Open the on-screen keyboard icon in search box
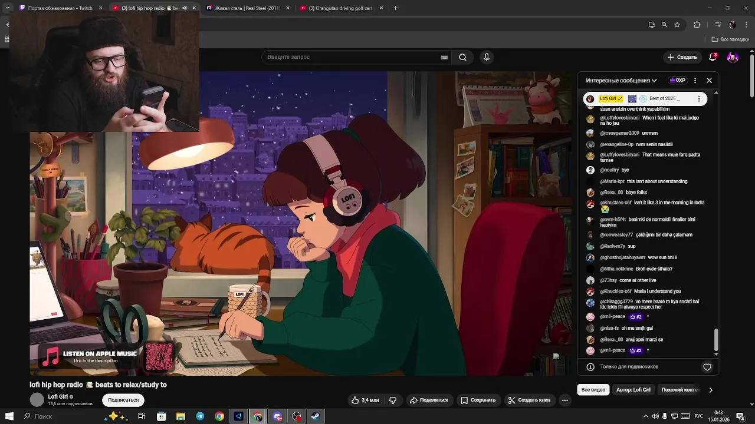 point(444,57)
